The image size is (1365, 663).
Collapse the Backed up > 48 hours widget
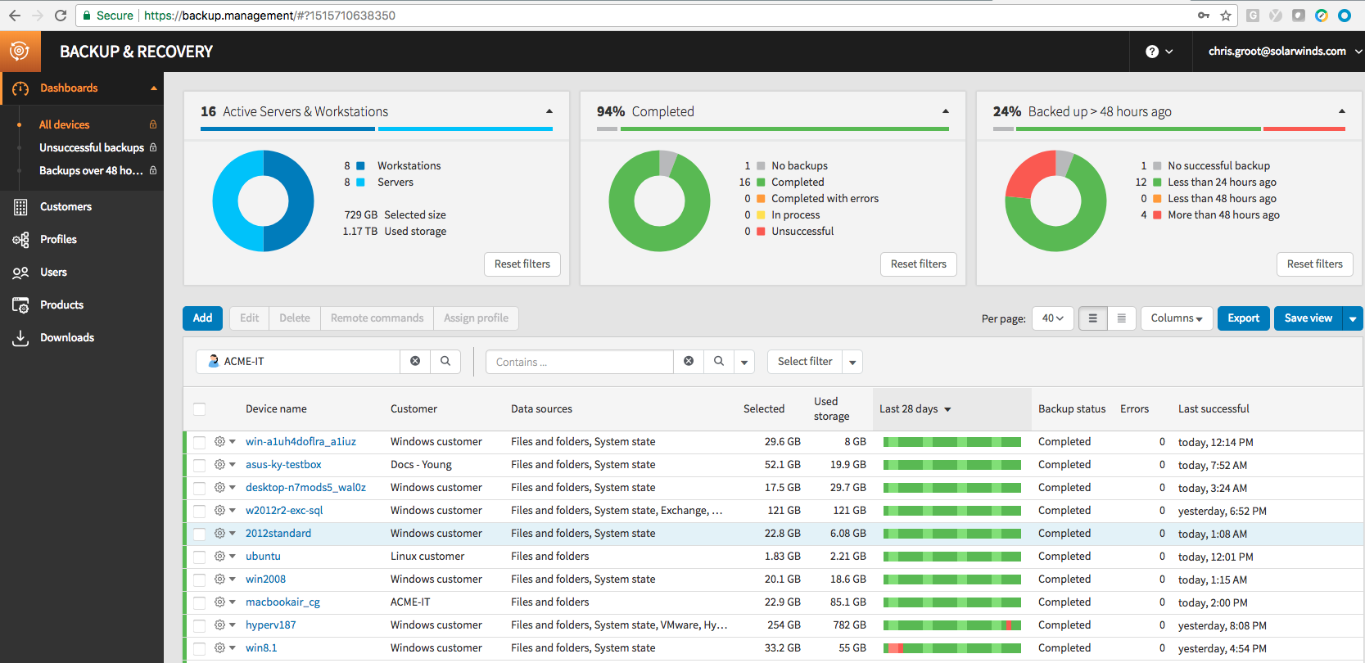click(1342, 111)
